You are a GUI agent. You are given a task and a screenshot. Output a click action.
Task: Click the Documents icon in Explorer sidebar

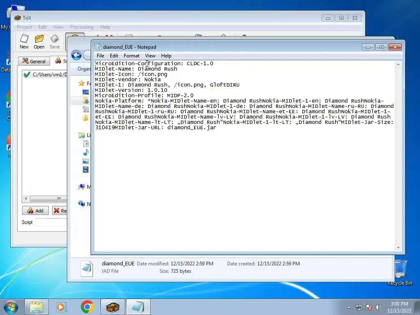(x=86, y=144)
